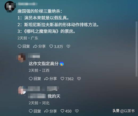This screenshot has height=116, width=138.
Task: Reply to the 我的天 comment
Action: (x=35, y=111)
